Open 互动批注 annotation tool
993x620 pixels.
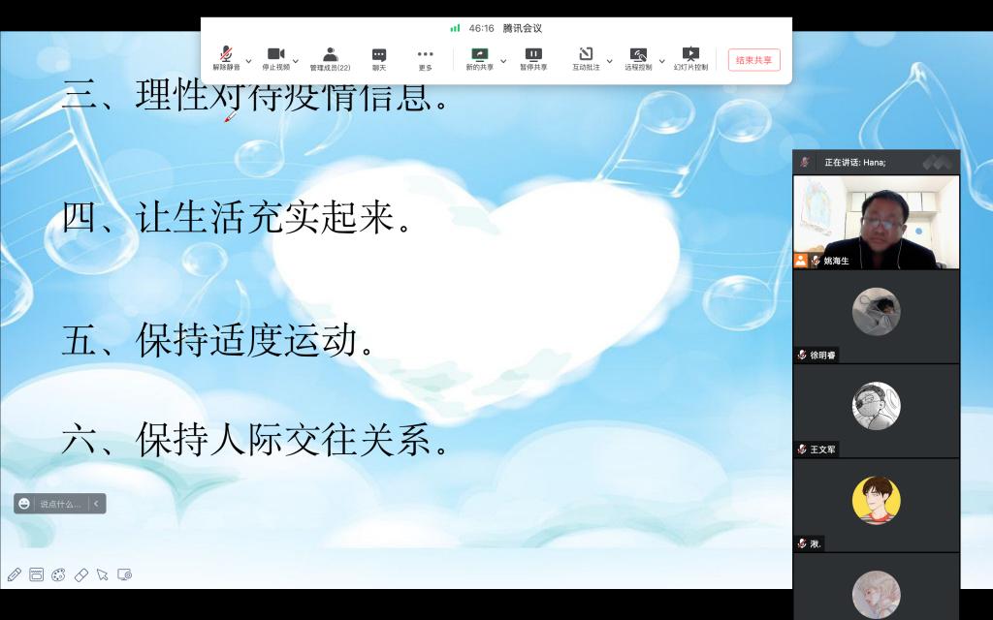586,55
